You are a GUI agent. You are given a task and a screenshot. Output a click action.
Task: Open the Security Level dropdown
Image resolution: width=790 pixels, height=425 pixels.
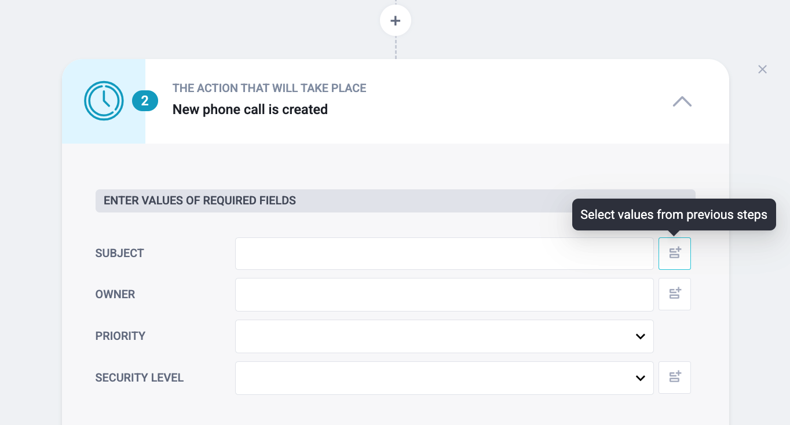(444, 378)
